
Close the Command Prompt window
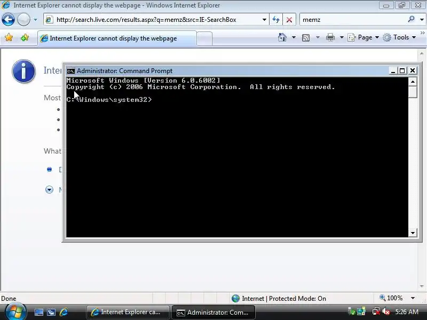coord(413,71)
